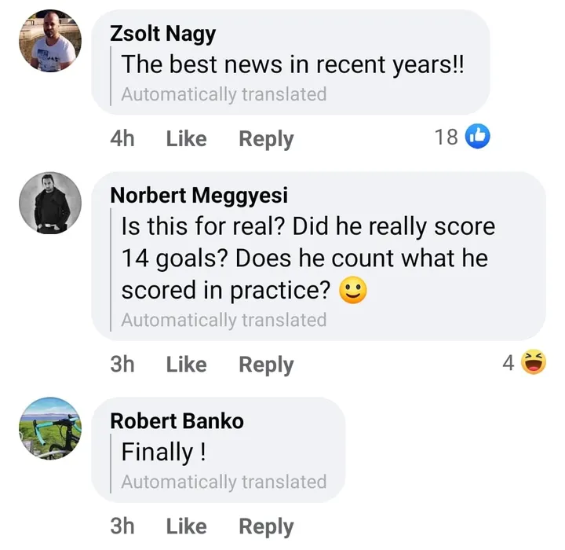Open Norbert Meggyesi's profile picture
Image resolution: width=565 pixels, height=550 pixels.
pyautogui.click(x=49, y=203)
